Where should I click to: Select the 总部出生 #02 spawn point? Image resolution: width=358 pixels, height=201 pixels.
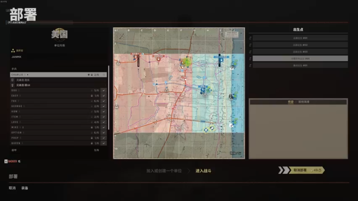(300, 45)
